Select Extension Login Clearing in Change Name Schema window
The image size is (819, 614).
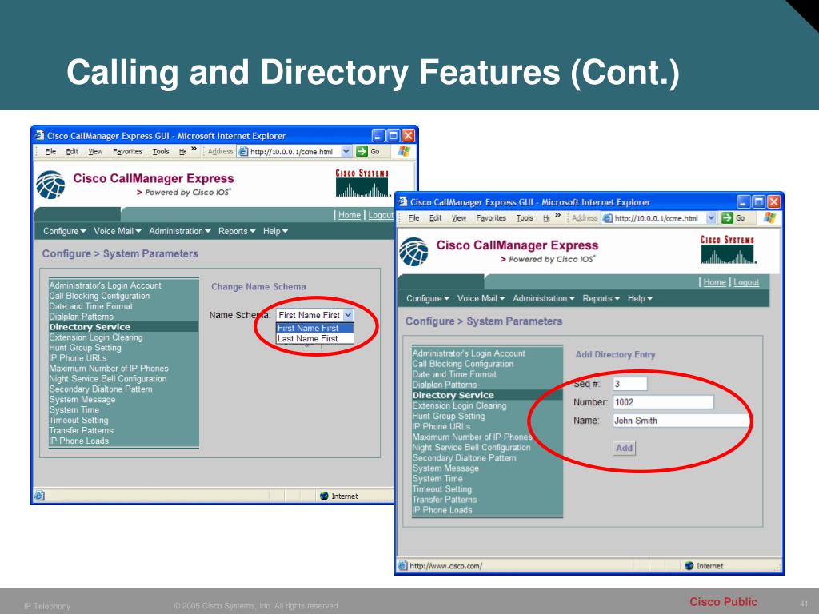[96, 337]
